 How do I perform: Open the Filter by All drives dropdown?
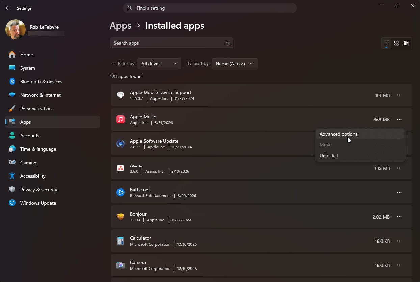tap(159, 64)
